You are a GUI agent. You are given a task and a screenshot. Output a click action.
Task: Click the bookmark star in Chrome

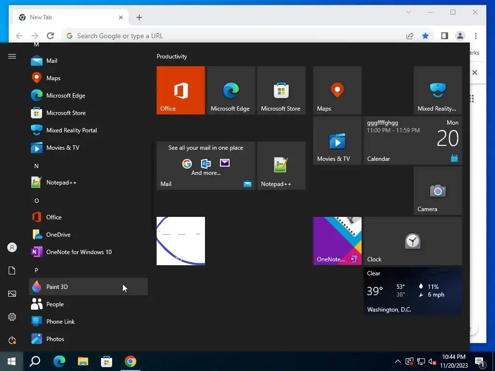tap(425, 36)
